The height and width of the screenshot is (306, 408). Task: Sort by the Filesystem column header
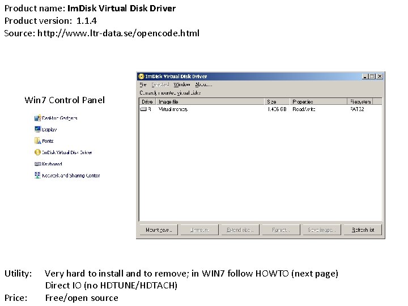(x=360, y=101)
